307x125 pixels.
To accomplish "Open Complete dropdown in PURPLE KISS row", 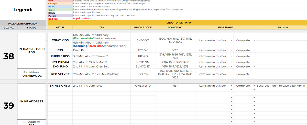I will [x=254, y=56].
